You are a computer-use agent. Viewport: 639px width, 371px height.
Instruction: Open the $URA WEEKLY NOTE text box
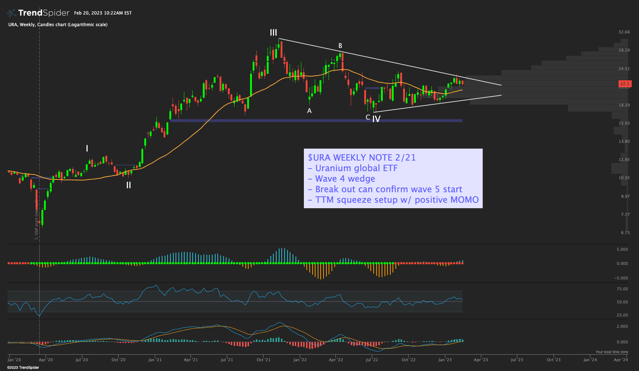[393, 178]
